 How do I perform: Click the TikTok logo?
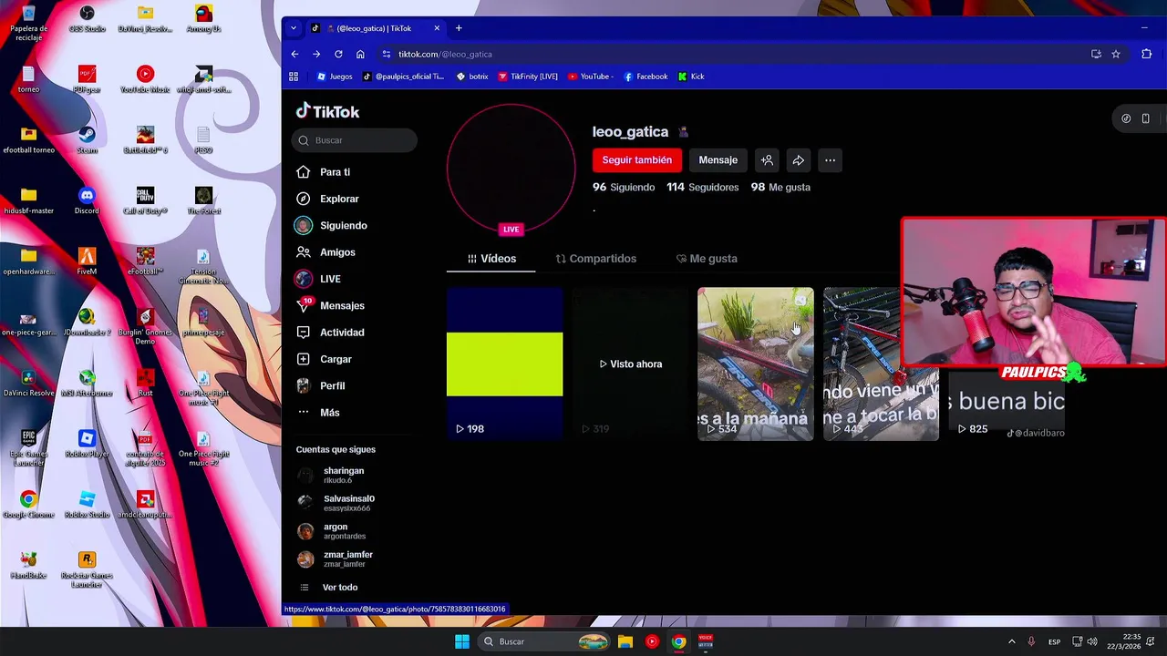pyautogui.click(x=327, y=111)
